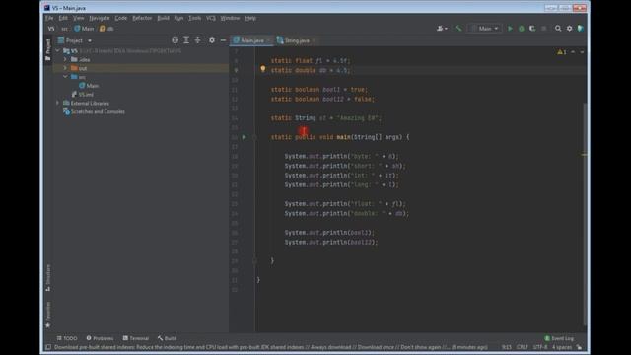Build project with the green hammer icon
This screenshot has width=631, height=355.
pyautogui.click(x=458, y=29)
